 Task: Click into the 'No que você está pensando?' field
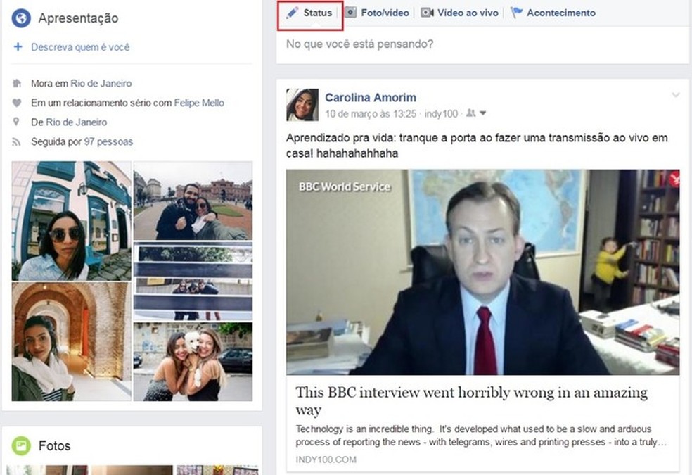click(x=482, y=44)
